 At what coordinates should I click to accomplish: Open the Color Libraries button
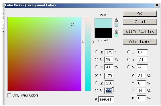pos(140,42)
